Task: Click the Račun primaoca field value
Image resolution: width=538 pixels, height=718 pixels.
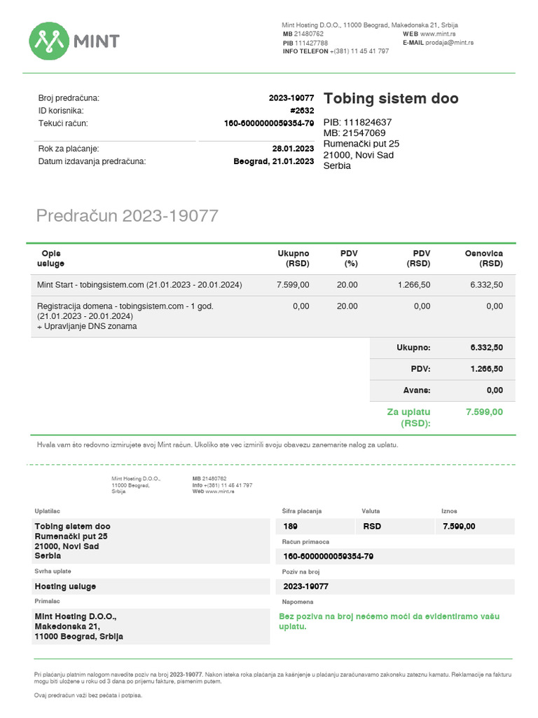Action: point(395,556)
